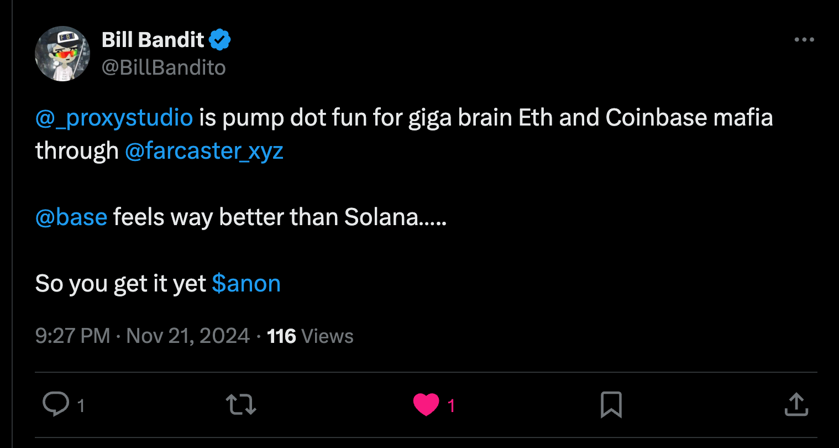The width and height of the screenshot is (839, 448).
Task: Click the share upload icon
Action: coord(796,405)
